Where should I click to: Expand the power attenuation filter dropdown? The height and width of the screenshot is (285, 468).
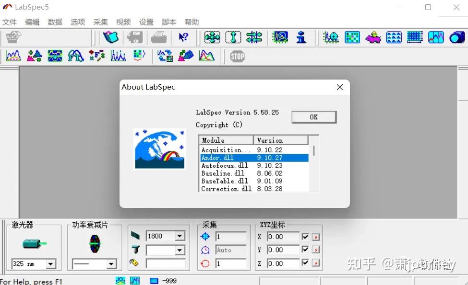[x=111, y=264]
